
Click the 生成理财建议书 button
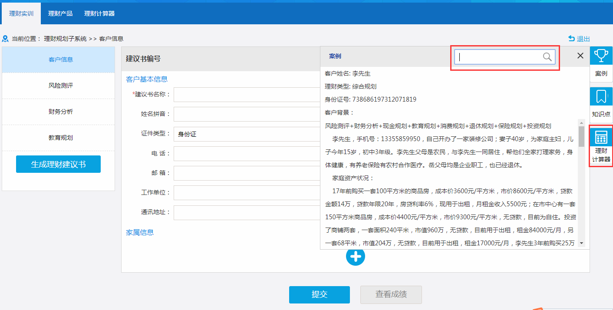point(58,164)
